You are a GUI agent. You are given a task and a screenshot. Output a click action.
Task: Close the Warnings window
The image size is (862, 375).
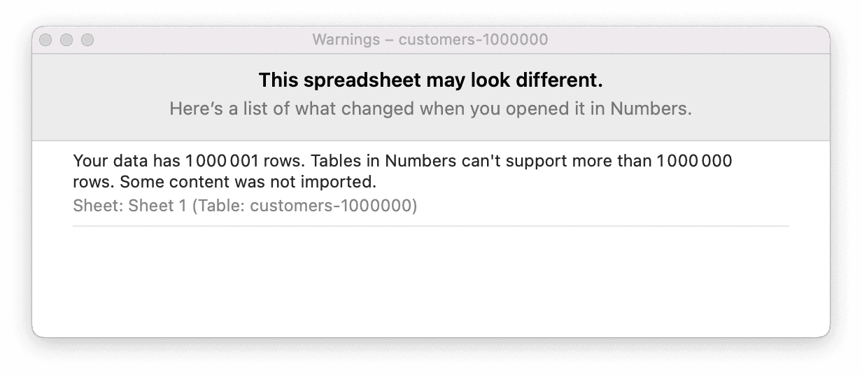(x=45, y=40)
